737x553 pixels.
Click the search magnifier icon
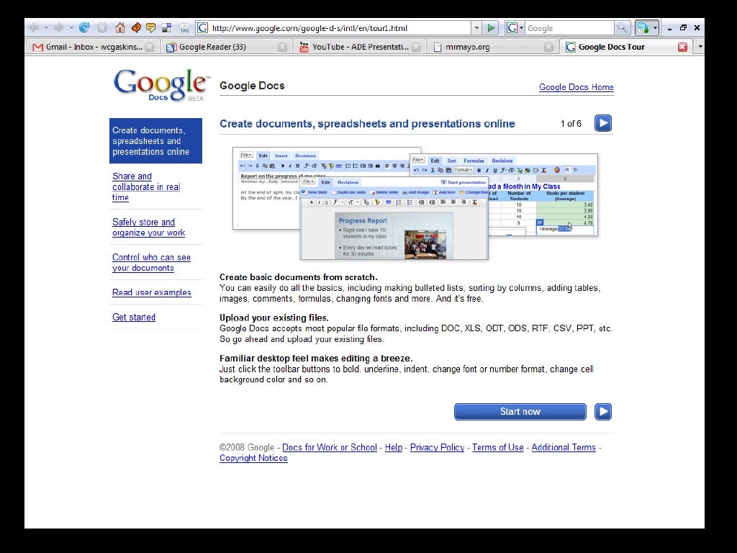(x=622, y=28)
